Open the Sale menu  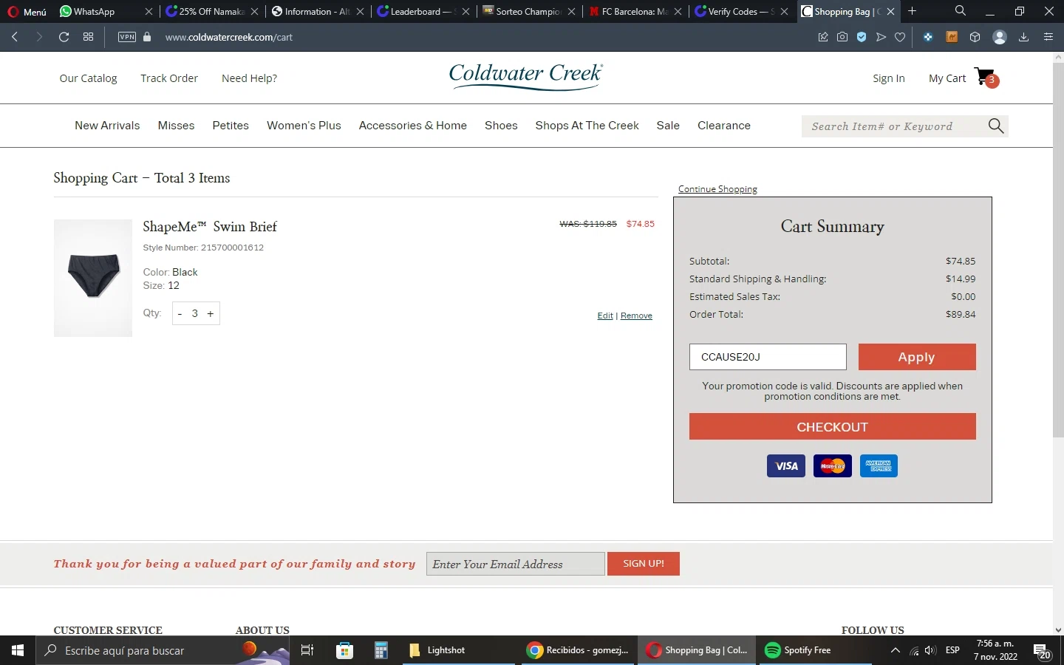point(668,126)
